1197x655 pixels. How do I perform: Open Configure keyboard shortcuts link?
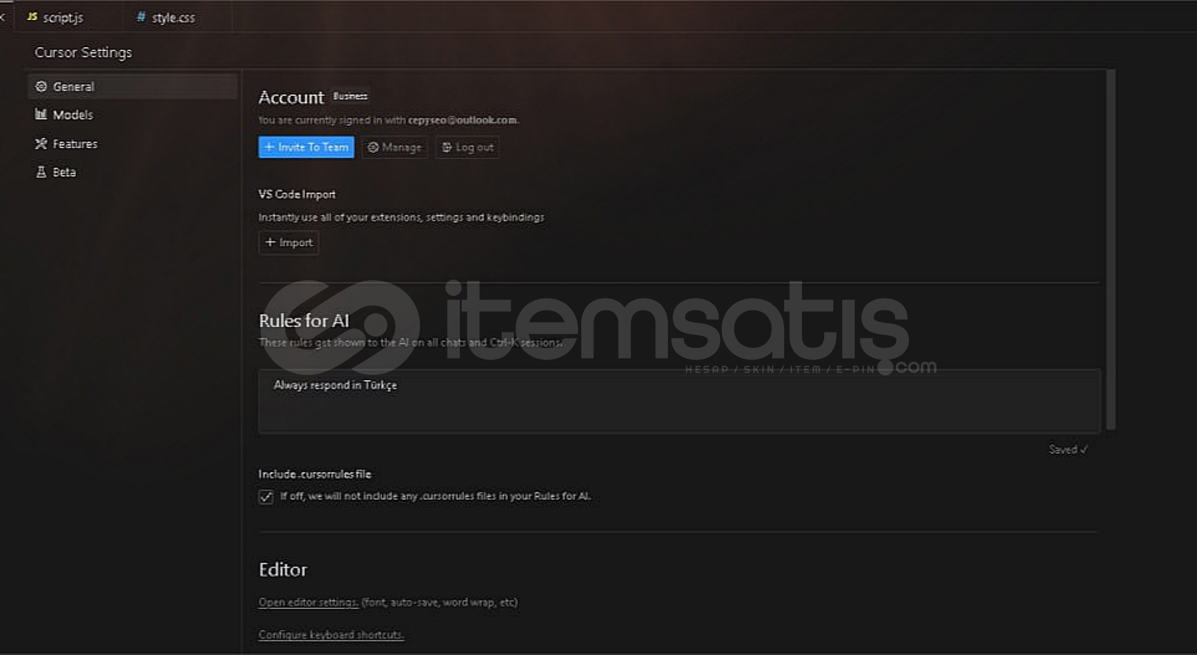coord(331,635)
